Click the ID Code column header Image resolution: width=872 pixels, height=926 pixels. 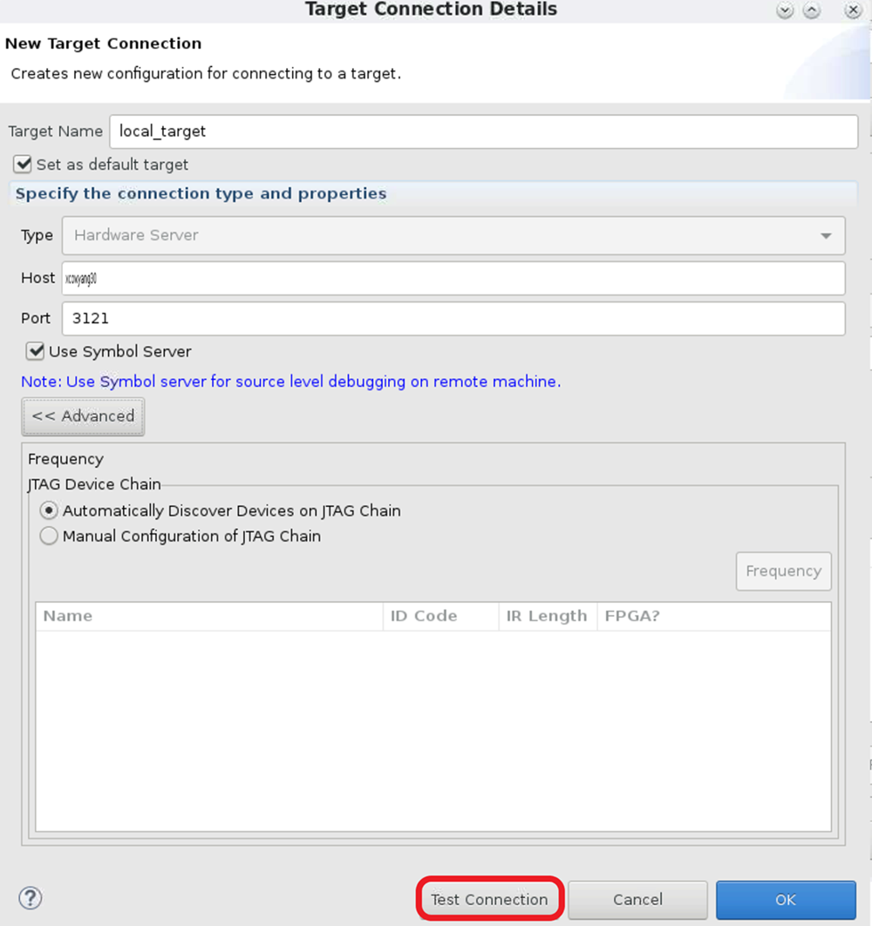[440, 616]
